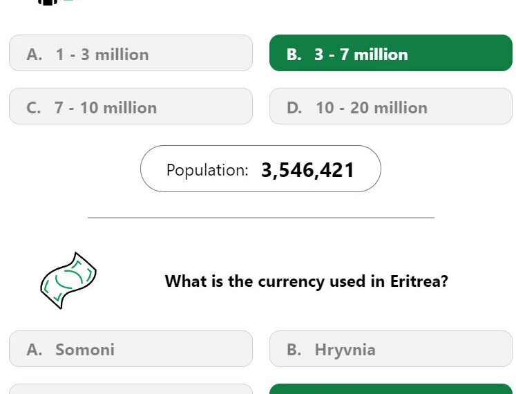Click the "B." letter in the green answer
Viewport: 516px width, 394px height.
[294, 55]
